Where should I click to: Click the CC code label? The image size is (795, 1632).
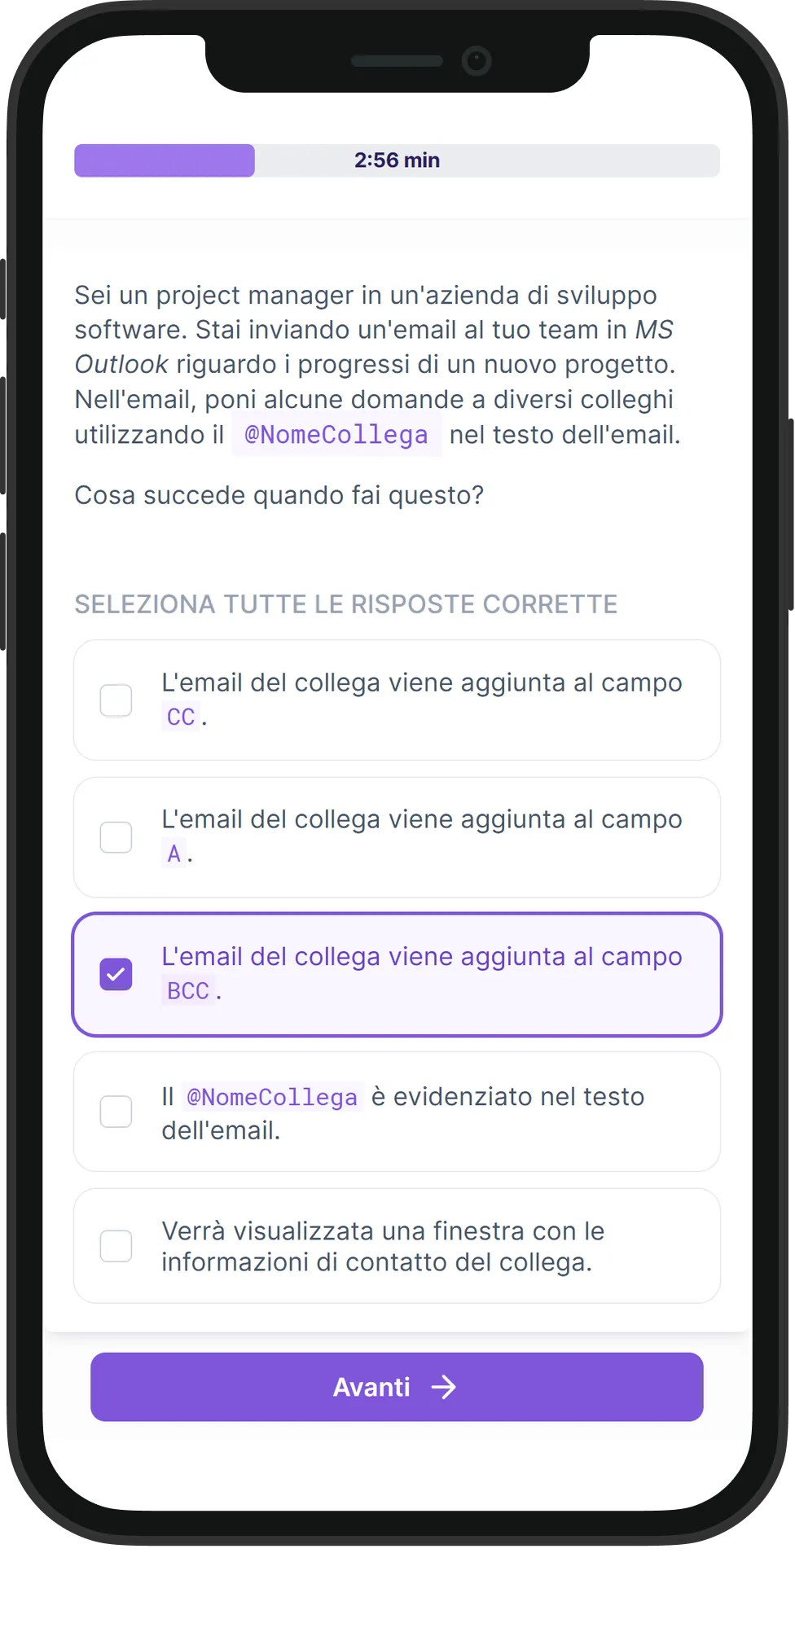tap(181, 717)
